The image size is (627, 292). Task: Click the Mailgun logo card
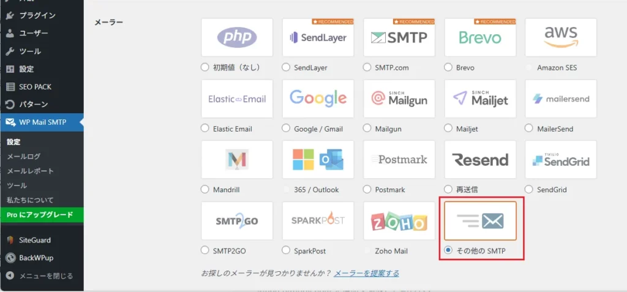(x=399, y=99)
